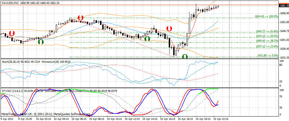289x121 pixels.
Task: Click the Momentum(28) 100.9510 label
Action: point(56,62)
